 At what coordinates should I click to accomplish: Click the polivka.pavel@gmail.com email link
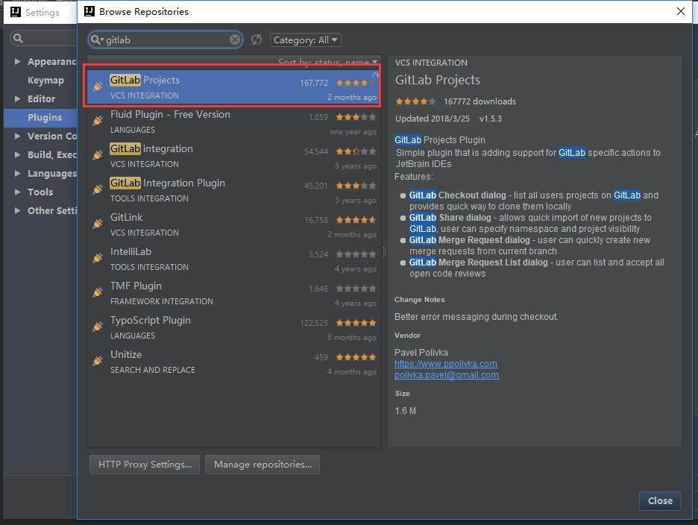tap(447, 375)
